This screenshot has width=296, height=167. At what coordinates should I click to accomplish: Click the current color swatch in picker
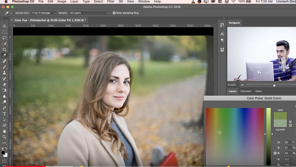coord(280,123)
